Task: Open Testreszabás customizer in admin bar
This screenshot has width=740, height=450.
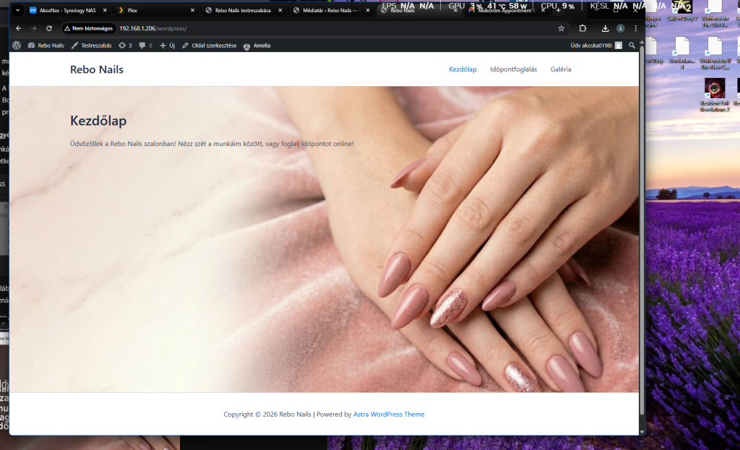Action: click(91, 46)
